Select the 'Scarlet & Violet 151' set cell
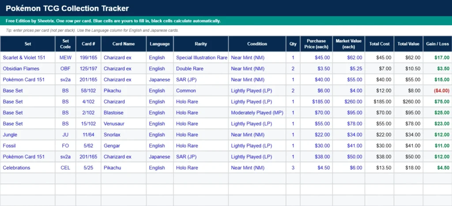This screenshot has height=206, width=452. (28, 58)
